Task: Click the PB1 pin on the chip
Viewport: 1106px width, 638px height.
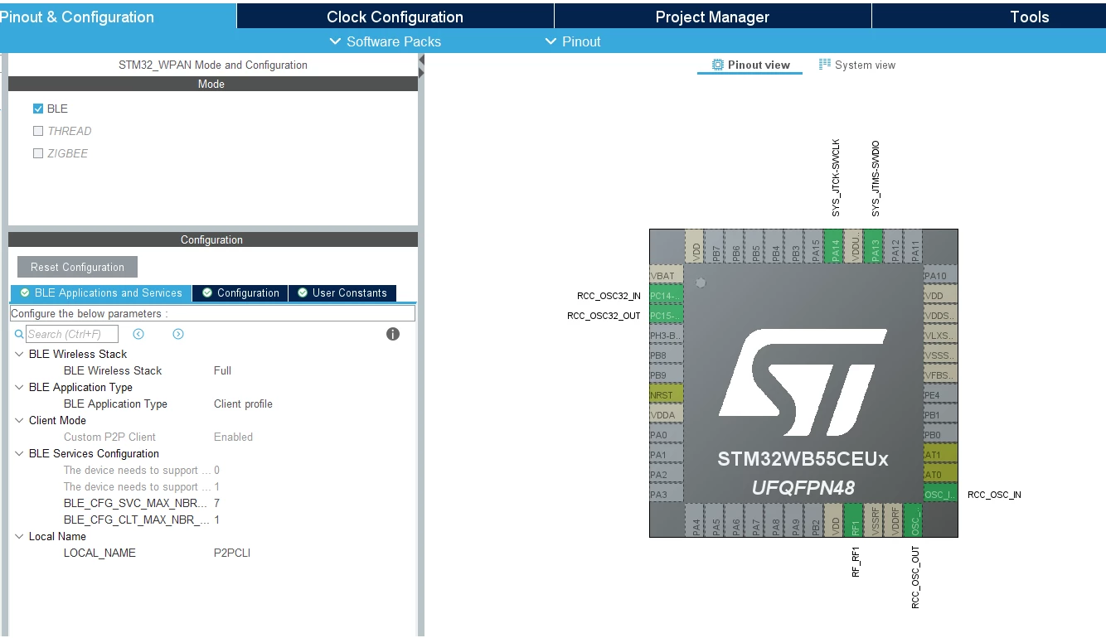Action: click(x=940, y=415)
